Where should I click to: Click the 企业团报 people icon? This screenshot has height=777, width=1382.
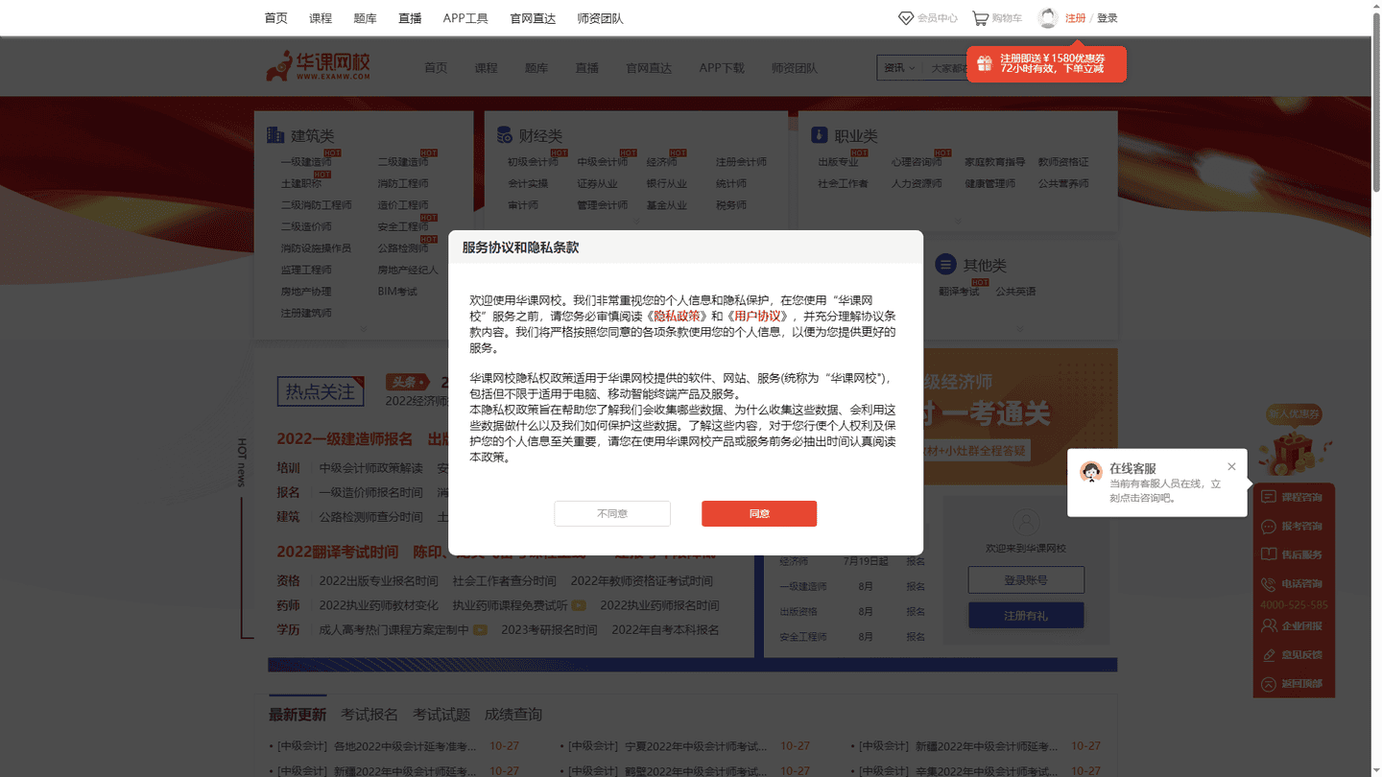pyautogui.click(x=1269, y=626)
